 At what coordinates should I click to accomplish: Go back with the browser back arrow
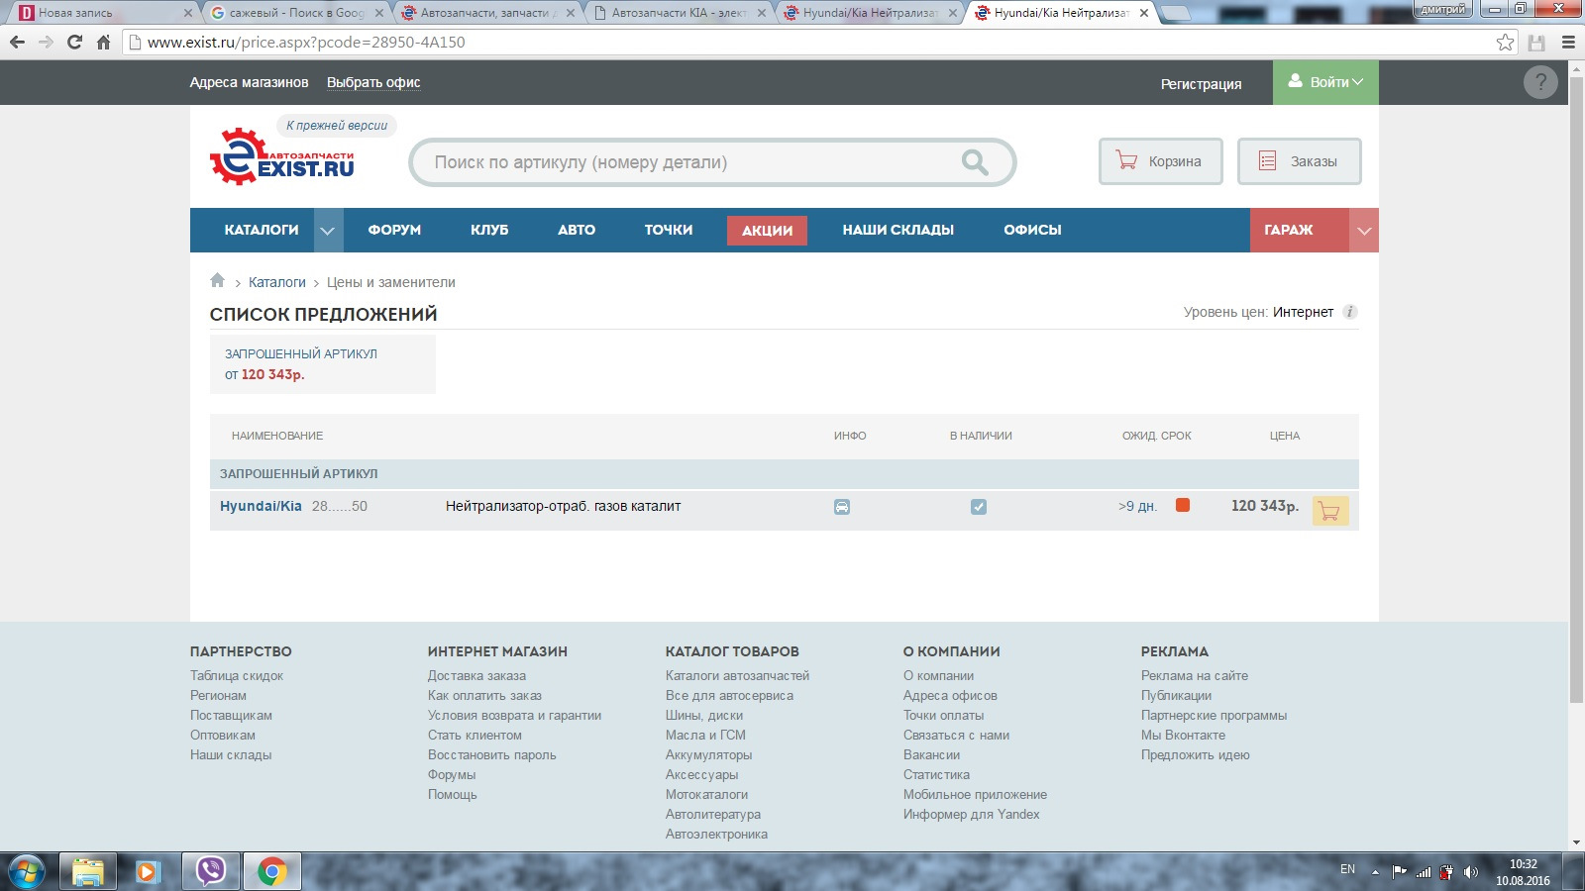pos(17,42)
